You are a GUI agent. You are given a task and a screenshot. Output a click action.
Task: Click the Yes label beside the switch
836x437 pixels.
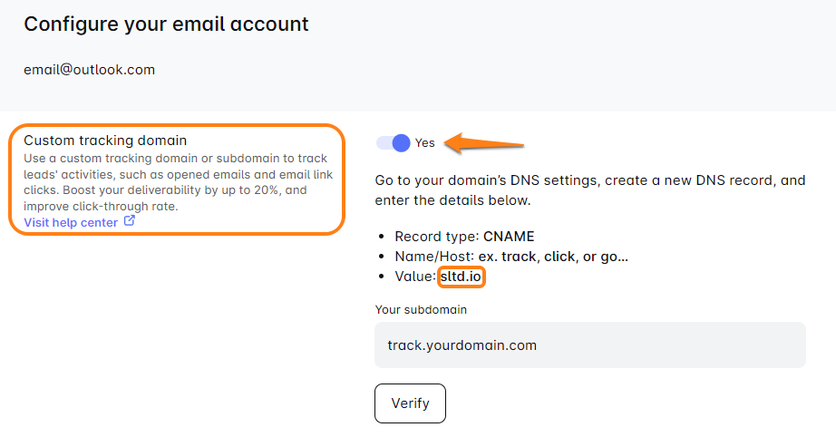425,143
